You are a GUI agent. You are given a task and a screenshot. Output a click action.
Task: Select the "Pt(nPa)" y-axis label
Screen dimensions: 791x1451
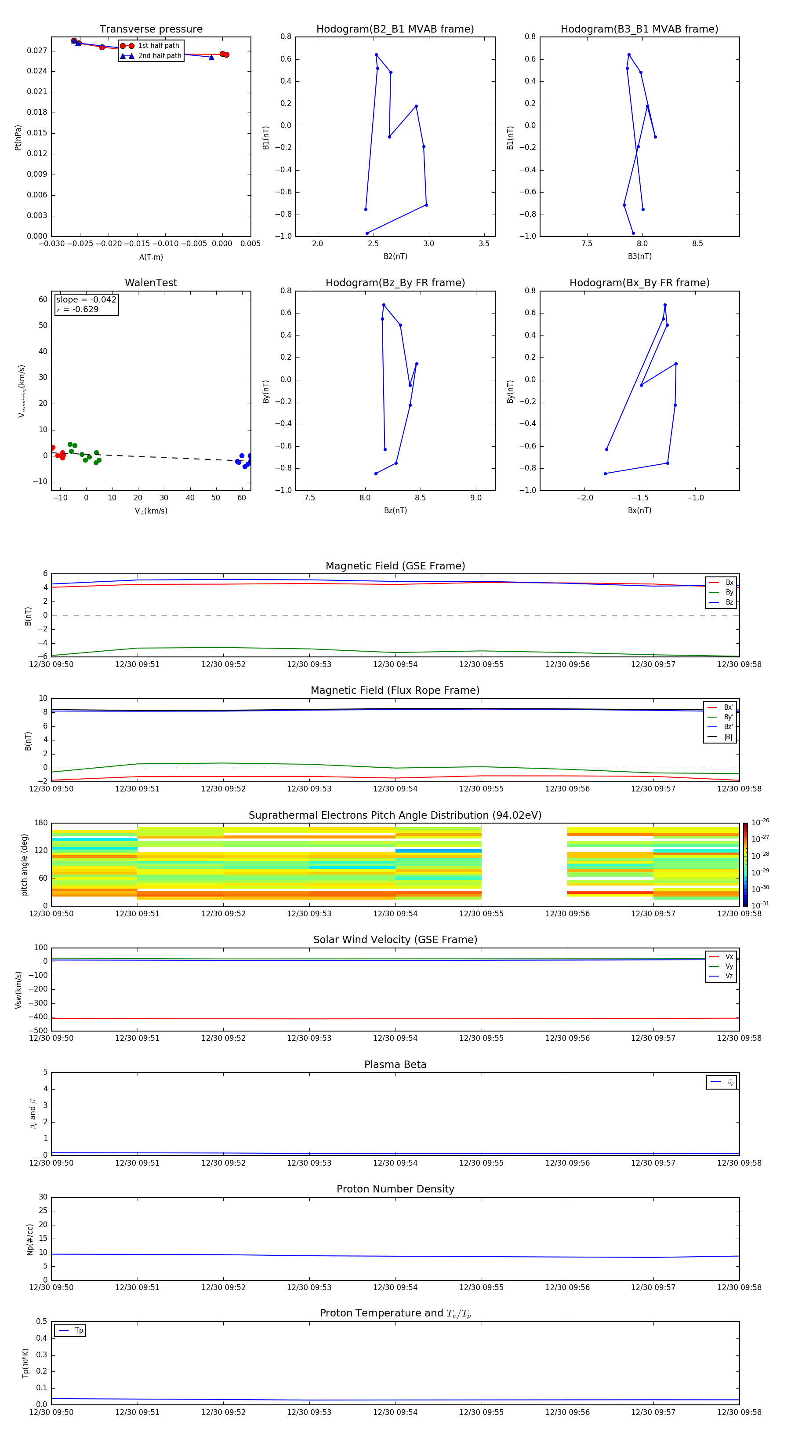click(18, 138)
